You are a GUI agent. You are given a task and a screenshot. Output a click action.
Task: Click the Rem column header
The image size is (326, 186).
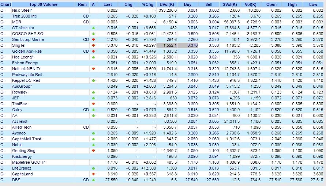pos(82,4)
